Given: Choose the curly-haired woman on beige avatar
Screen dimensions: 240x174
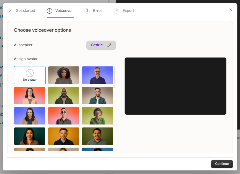Looking at the screenshot, I should [64, 75].
